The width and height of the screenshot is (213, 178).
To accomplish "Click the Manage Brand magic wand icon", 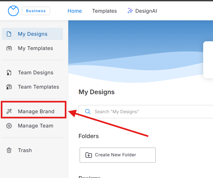I will [x=9, y=111].
